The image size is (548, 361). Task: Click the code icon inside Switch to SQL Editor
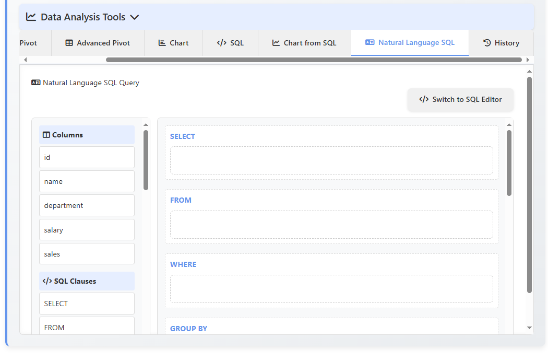[423, 99]
